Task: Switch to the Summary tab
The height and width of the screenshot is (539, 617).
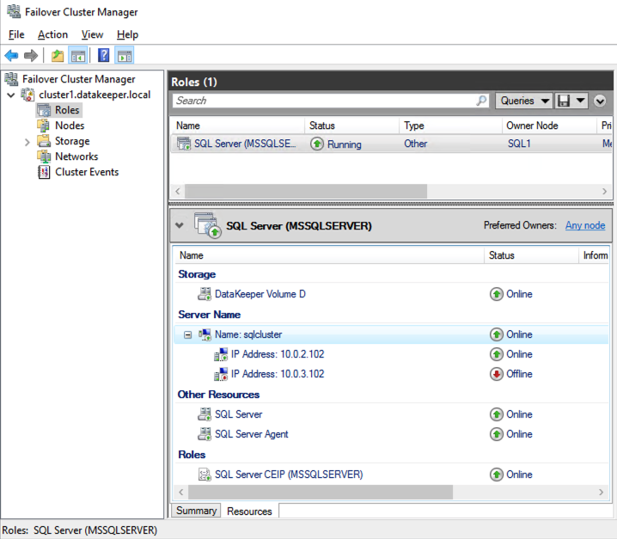Action: [196, 511]
